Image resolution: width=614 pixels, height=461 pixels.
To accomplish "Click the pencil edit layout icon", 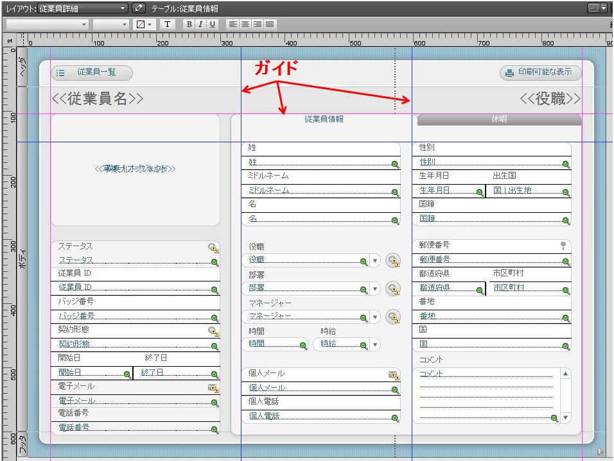I will point(139,8).
